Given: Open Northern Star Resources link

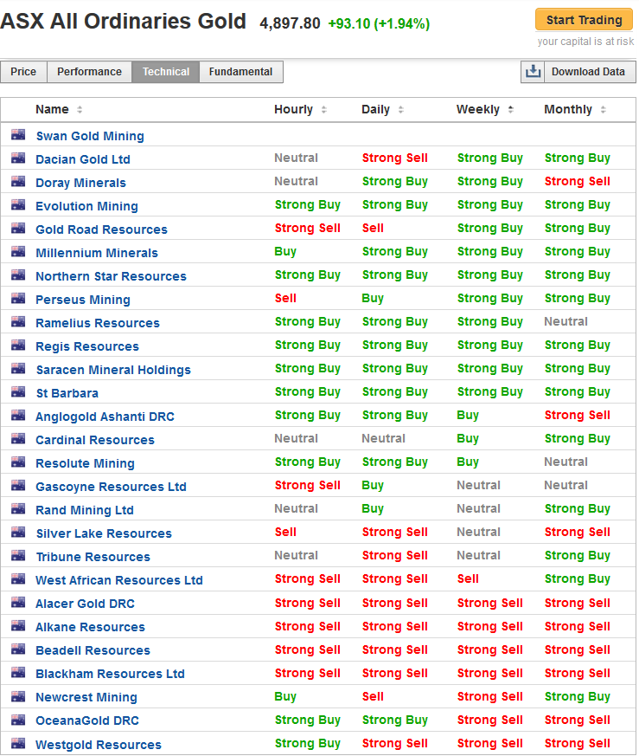Looking at the screenshot, I should click(112, 276).
